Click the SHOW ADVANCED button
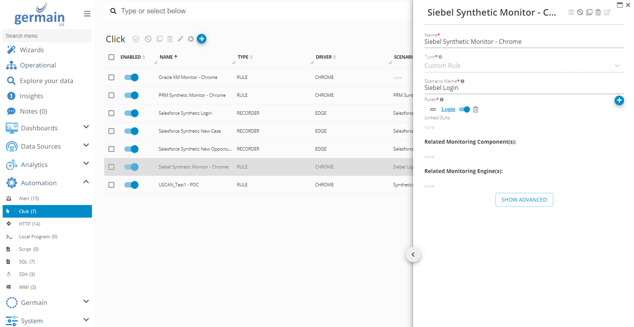634x327 pixels. pyautogui.click(x=524, y=200)
